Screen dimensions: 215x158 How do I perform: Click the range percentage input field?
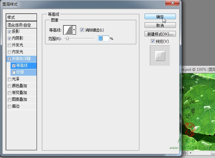pos(103,39)
